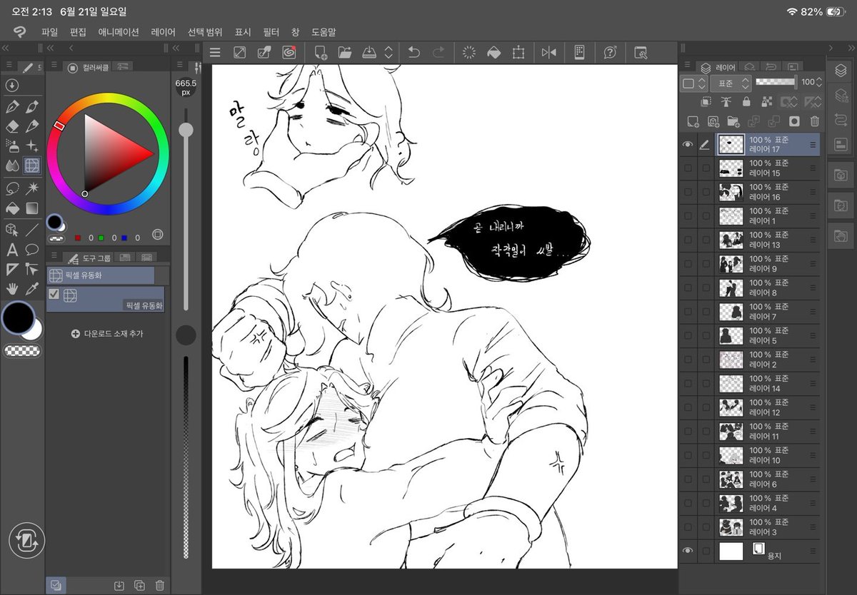Click New canvas icon in command bar
Viewport: 857px width, 595px height.
coord(321,52)
